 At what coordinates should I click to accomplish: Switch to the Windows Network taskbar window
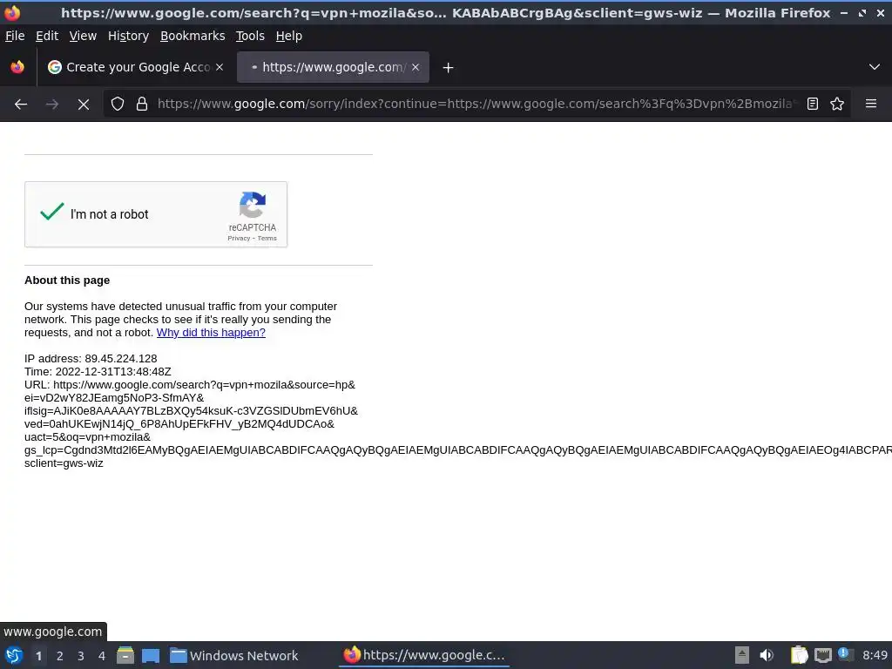234,655
